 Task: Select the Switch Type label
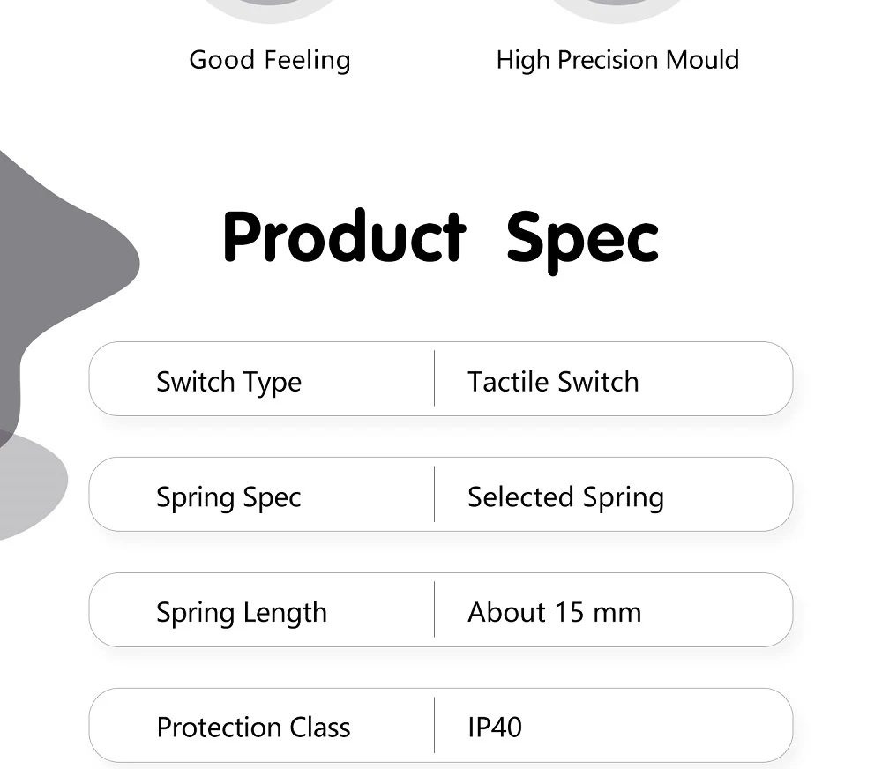[x=228, y=382]
